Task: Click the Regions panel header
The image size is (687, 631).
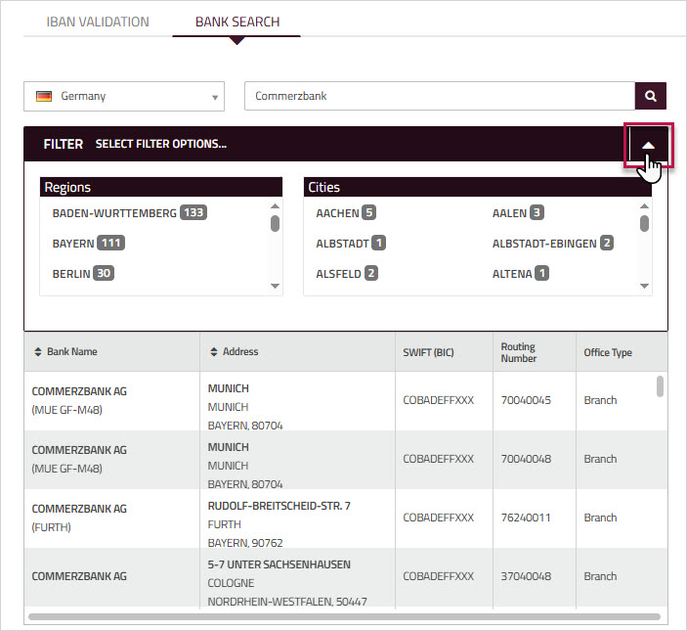Action: (x=161, y=187)
